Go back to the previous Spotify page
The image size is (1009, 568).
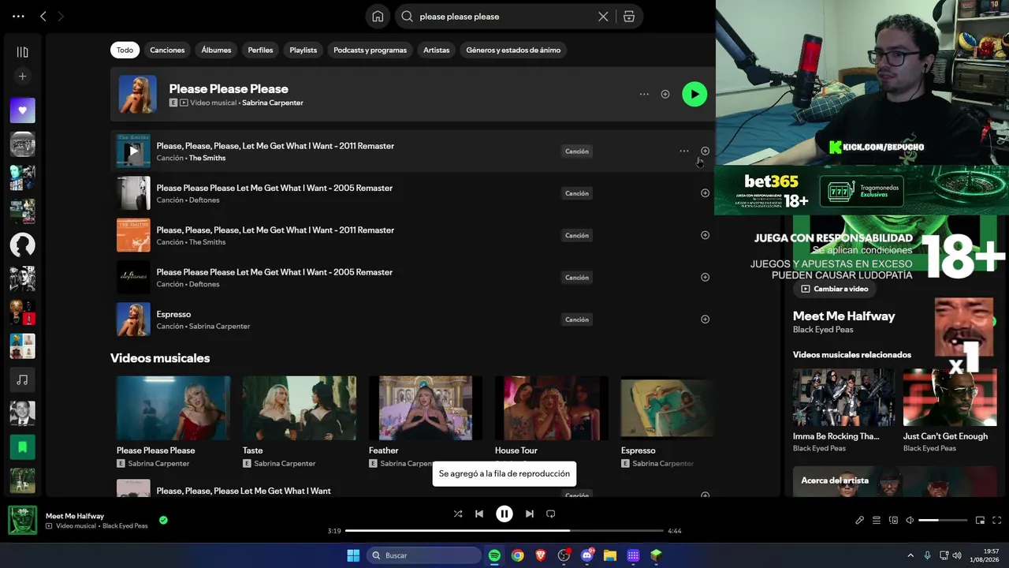pyautogui.click(x=43, y=16)
